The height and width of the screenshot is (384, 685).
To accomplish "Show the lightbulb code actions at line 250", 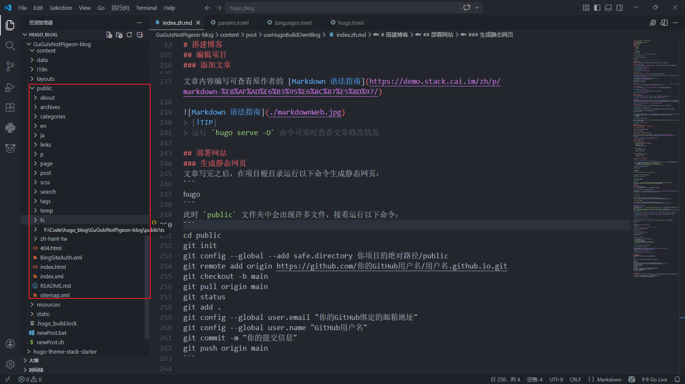I will tap(154, 223).
